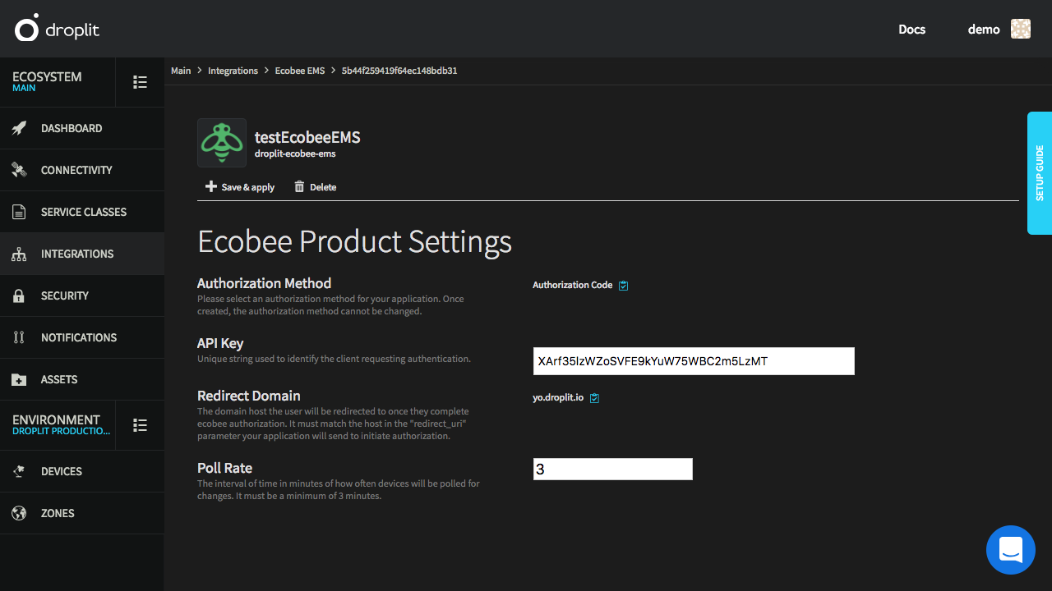Click the Ecobee Product Settings heading

coord(354,241)
